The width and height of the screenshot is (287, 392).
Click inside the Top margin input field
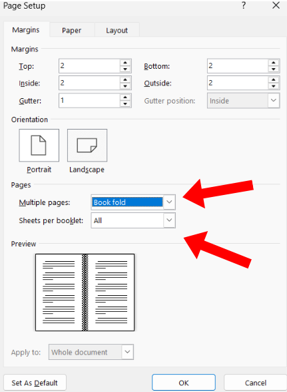(89, 66)
